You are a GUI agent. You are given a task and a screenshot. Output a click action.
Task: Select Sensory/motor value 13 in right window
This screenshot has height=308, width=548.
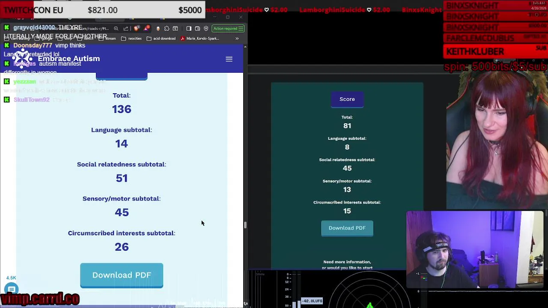click(x=347, y=190)
